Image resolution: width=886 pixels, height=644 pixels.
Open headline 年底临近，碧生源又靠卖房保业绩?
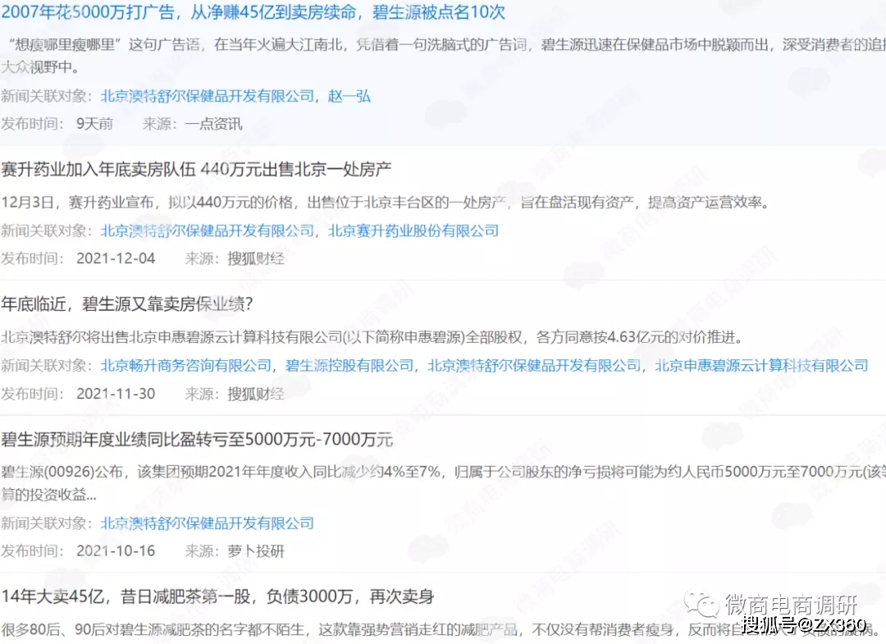pos(126,304)
